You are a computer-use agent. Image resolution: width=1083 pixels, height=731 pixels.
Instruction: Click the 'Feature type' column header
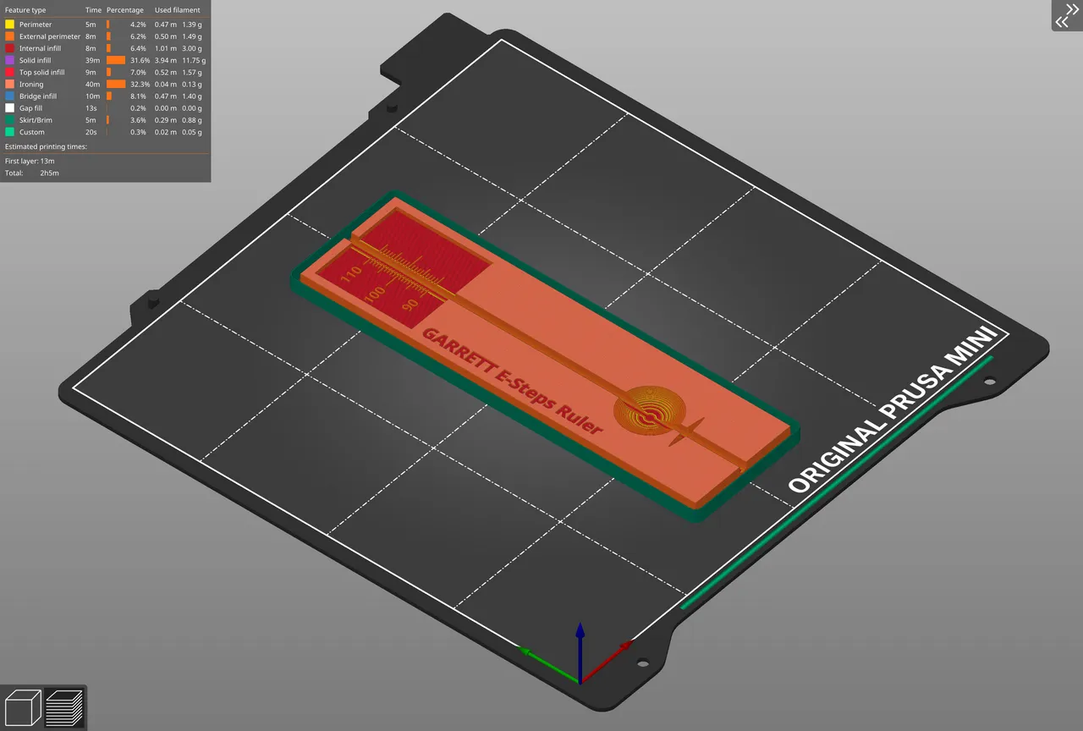pos(25,10)
